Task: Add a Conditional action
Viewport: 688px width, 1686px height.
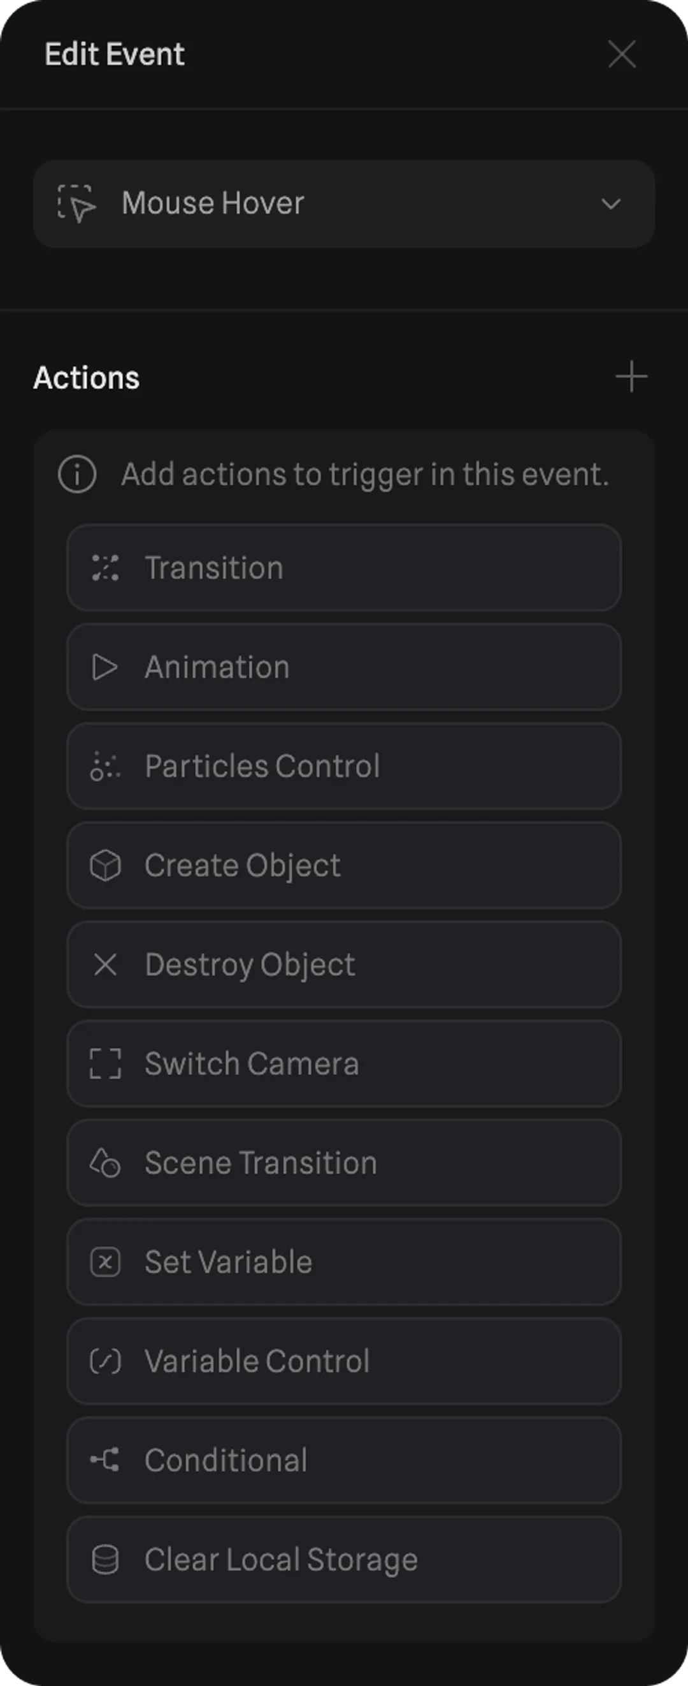Action: pos(343,1460)
